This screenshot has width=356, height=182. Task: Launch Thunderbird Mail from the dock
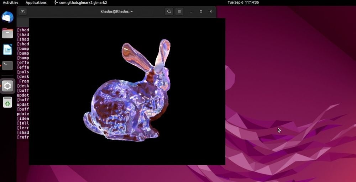tap(7, 17)
